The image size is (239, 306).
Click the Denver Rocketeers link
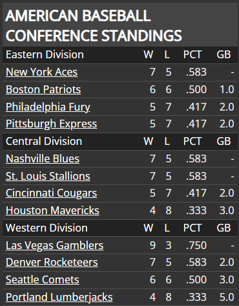tap(52, 263)
